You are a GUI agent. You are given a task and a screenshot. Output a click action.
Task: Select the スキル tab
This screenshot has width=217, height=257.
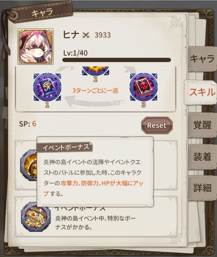click(x=202, y=92)
